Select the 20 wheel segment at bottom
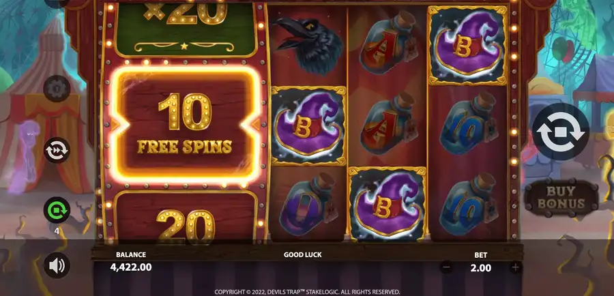Screen dimensions: 614x296 pyautogui.click(x=185, y=218)
